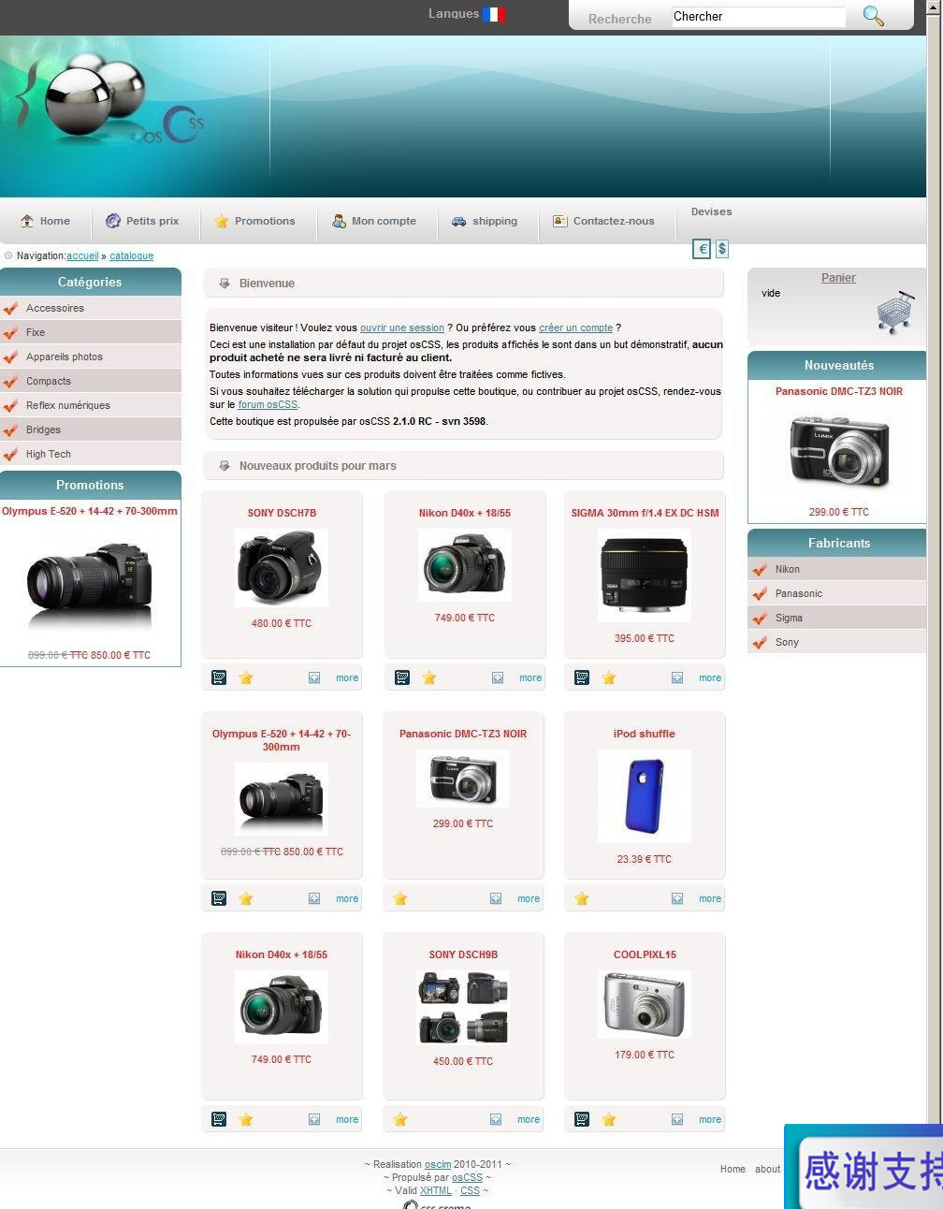Click the shopping cart icon in Panier box
Image resolution: width=943 pixels, height=1209 pixels.
895,313
